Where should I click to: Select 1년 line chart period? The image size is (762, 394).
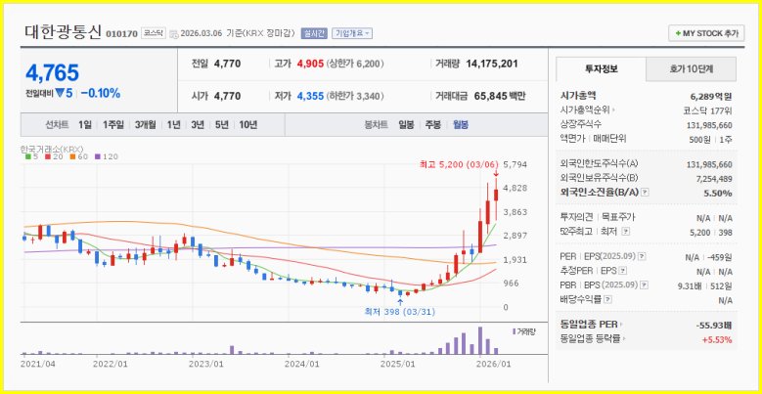tap(173, 125)
